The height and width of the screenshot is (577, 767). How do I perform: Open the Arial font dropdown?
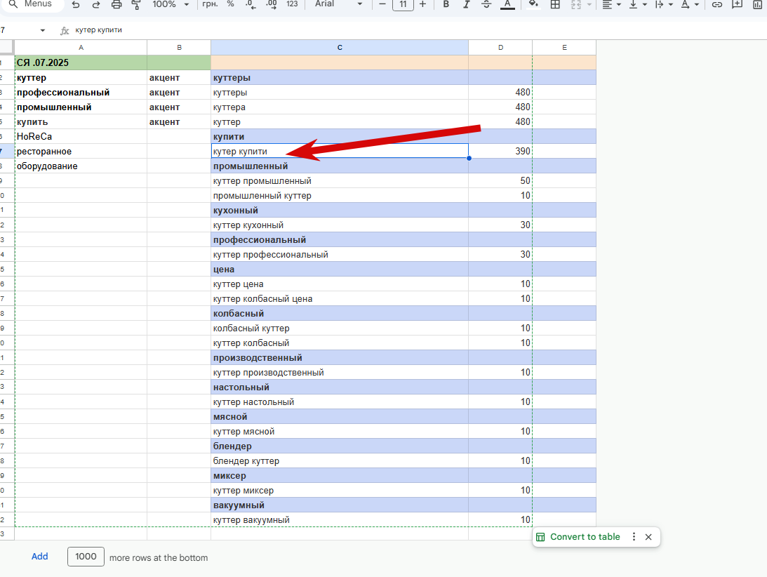click(338, 4)
